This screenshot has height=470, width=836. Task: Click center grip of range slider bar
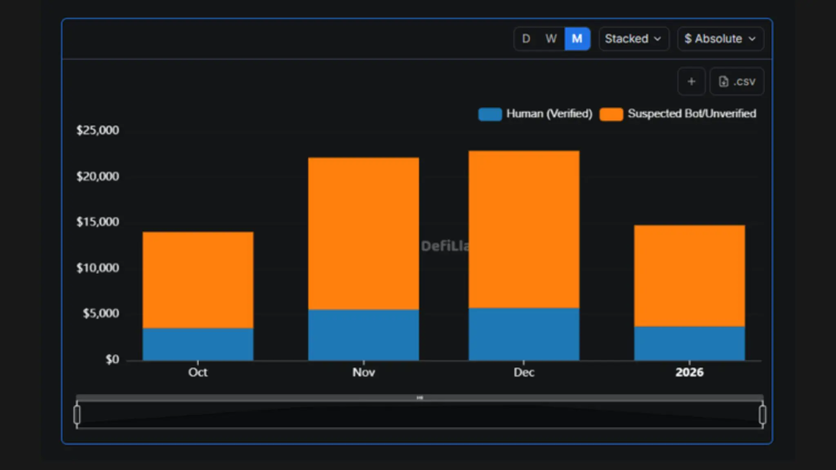point(420,397)
